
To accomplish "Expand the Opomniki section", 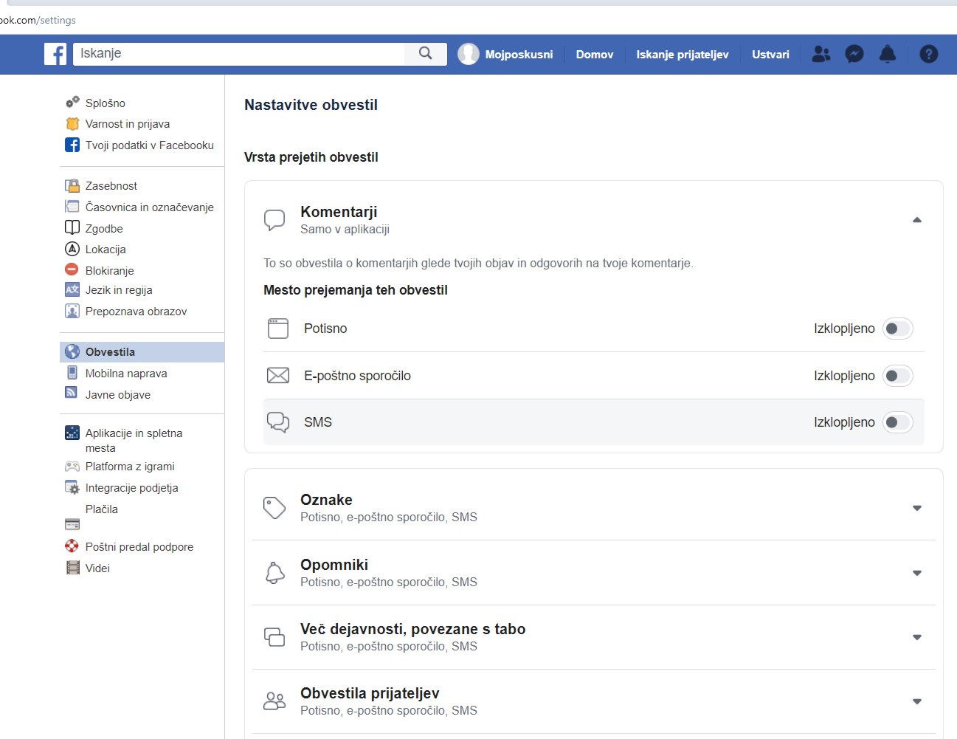I will coord(916,573).
